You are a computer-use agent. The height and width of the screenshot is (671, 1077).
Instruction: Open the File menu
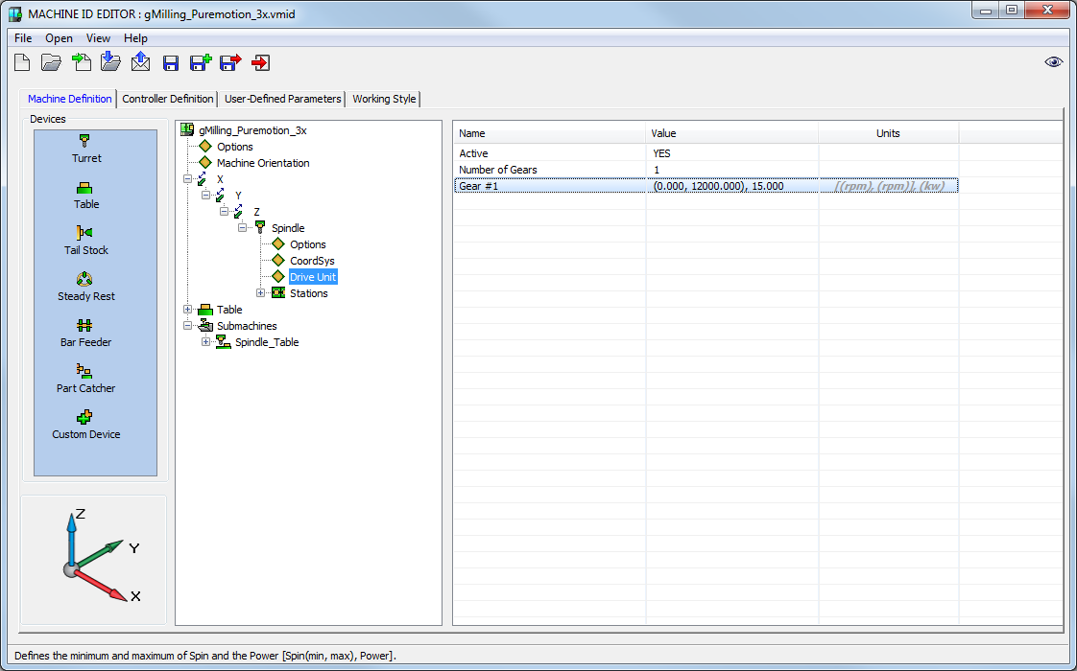pyautogui.click(x=23, y=38)
